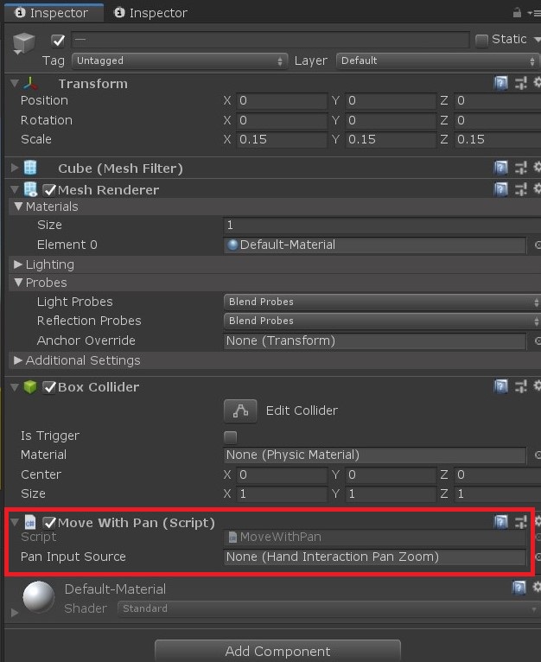Open the Static options dropdown arrow
The image size is (541, 662).
(x=538, y=40)
